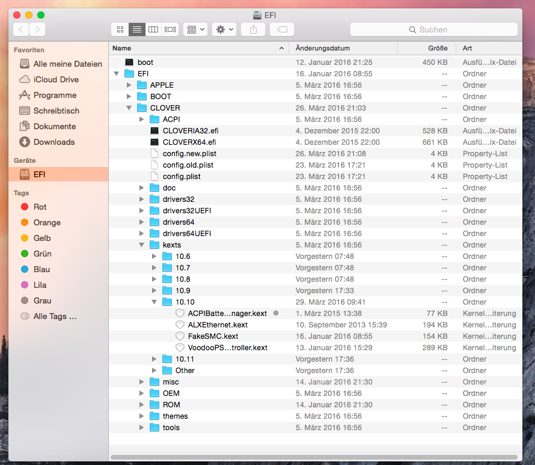Select the ALXEthernet.kext file icon
The image size is (535, 465).
pos(180,325)
